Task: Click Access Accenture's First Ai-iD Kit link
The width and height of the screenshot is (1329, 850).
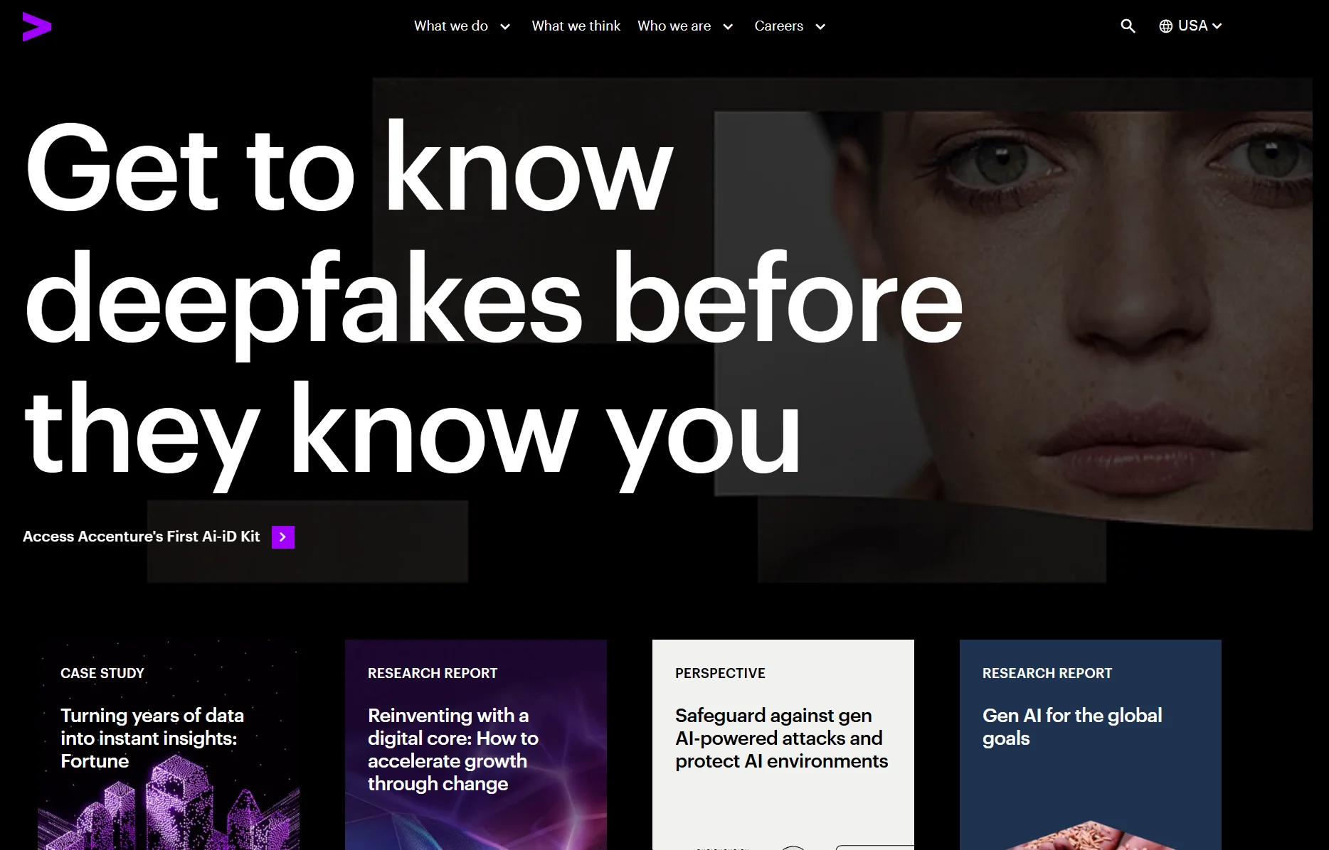Action: pyautogui.click(x=142, y=537)
